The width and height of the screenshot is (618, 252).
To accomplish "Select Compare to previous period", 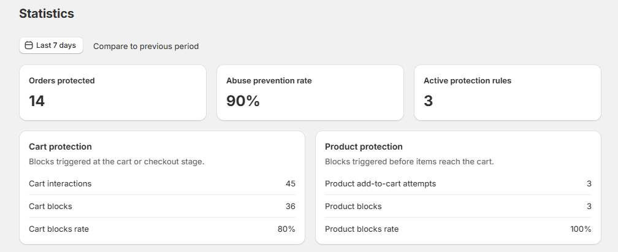I will [x=146, y=46].
